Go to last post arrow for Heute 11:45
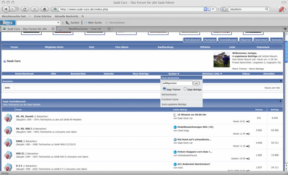The height and width of the screenshot is (175, 288). pyautogui.click(x=248, y=134)
